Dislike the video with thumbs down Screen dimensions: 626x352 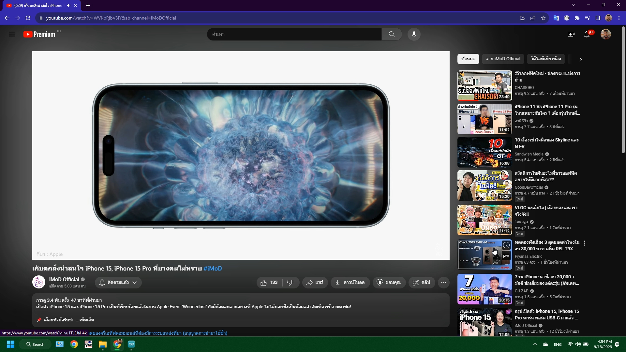(x=290, y=283)
